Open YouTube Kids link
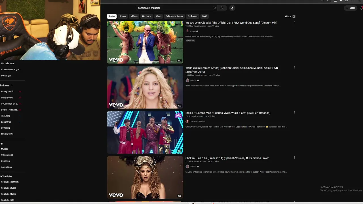363x204 pixels. 7,200
